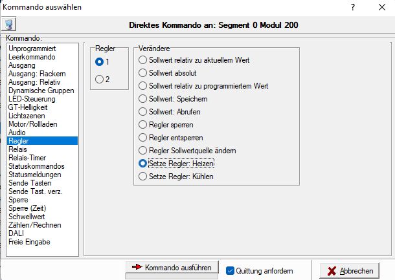This screenshot has width=395, height=280.
Task: Choose Sollwert: Speichern option
Action: (x=143, y=99)
